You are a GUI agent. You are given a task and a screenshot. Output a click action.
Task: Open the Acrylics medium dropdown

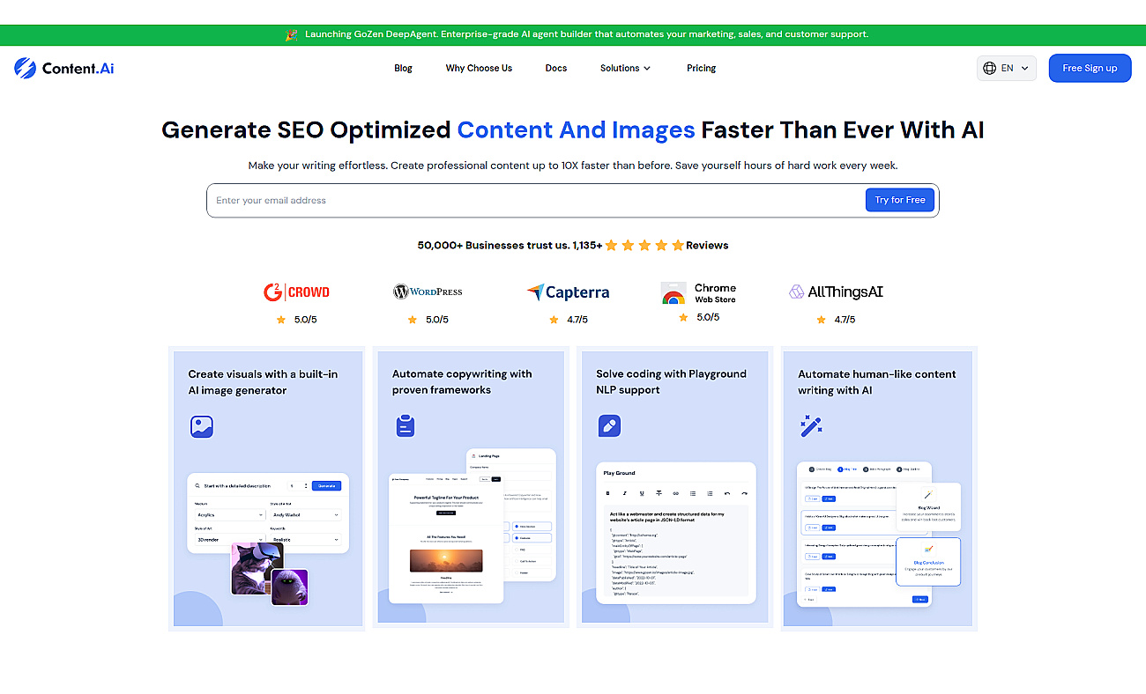[x=229, y=514]
